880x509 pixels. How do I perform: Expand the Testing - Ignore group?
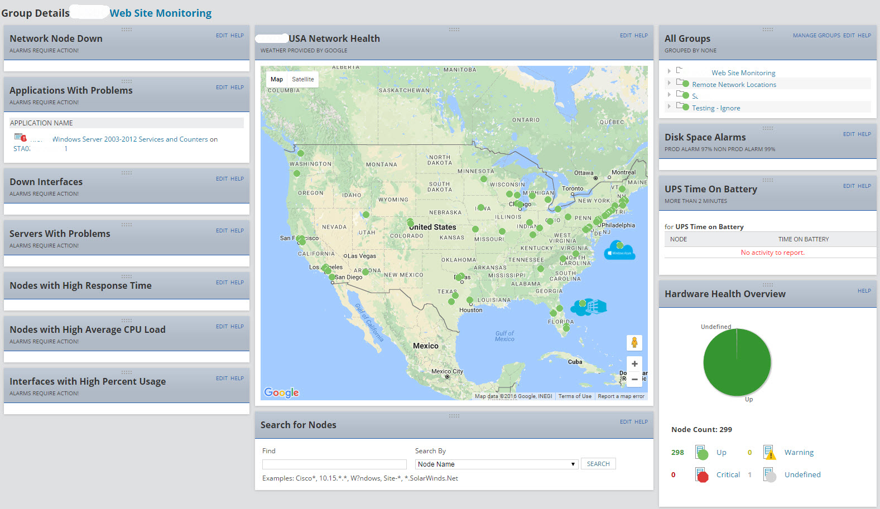tap(669, 106)
